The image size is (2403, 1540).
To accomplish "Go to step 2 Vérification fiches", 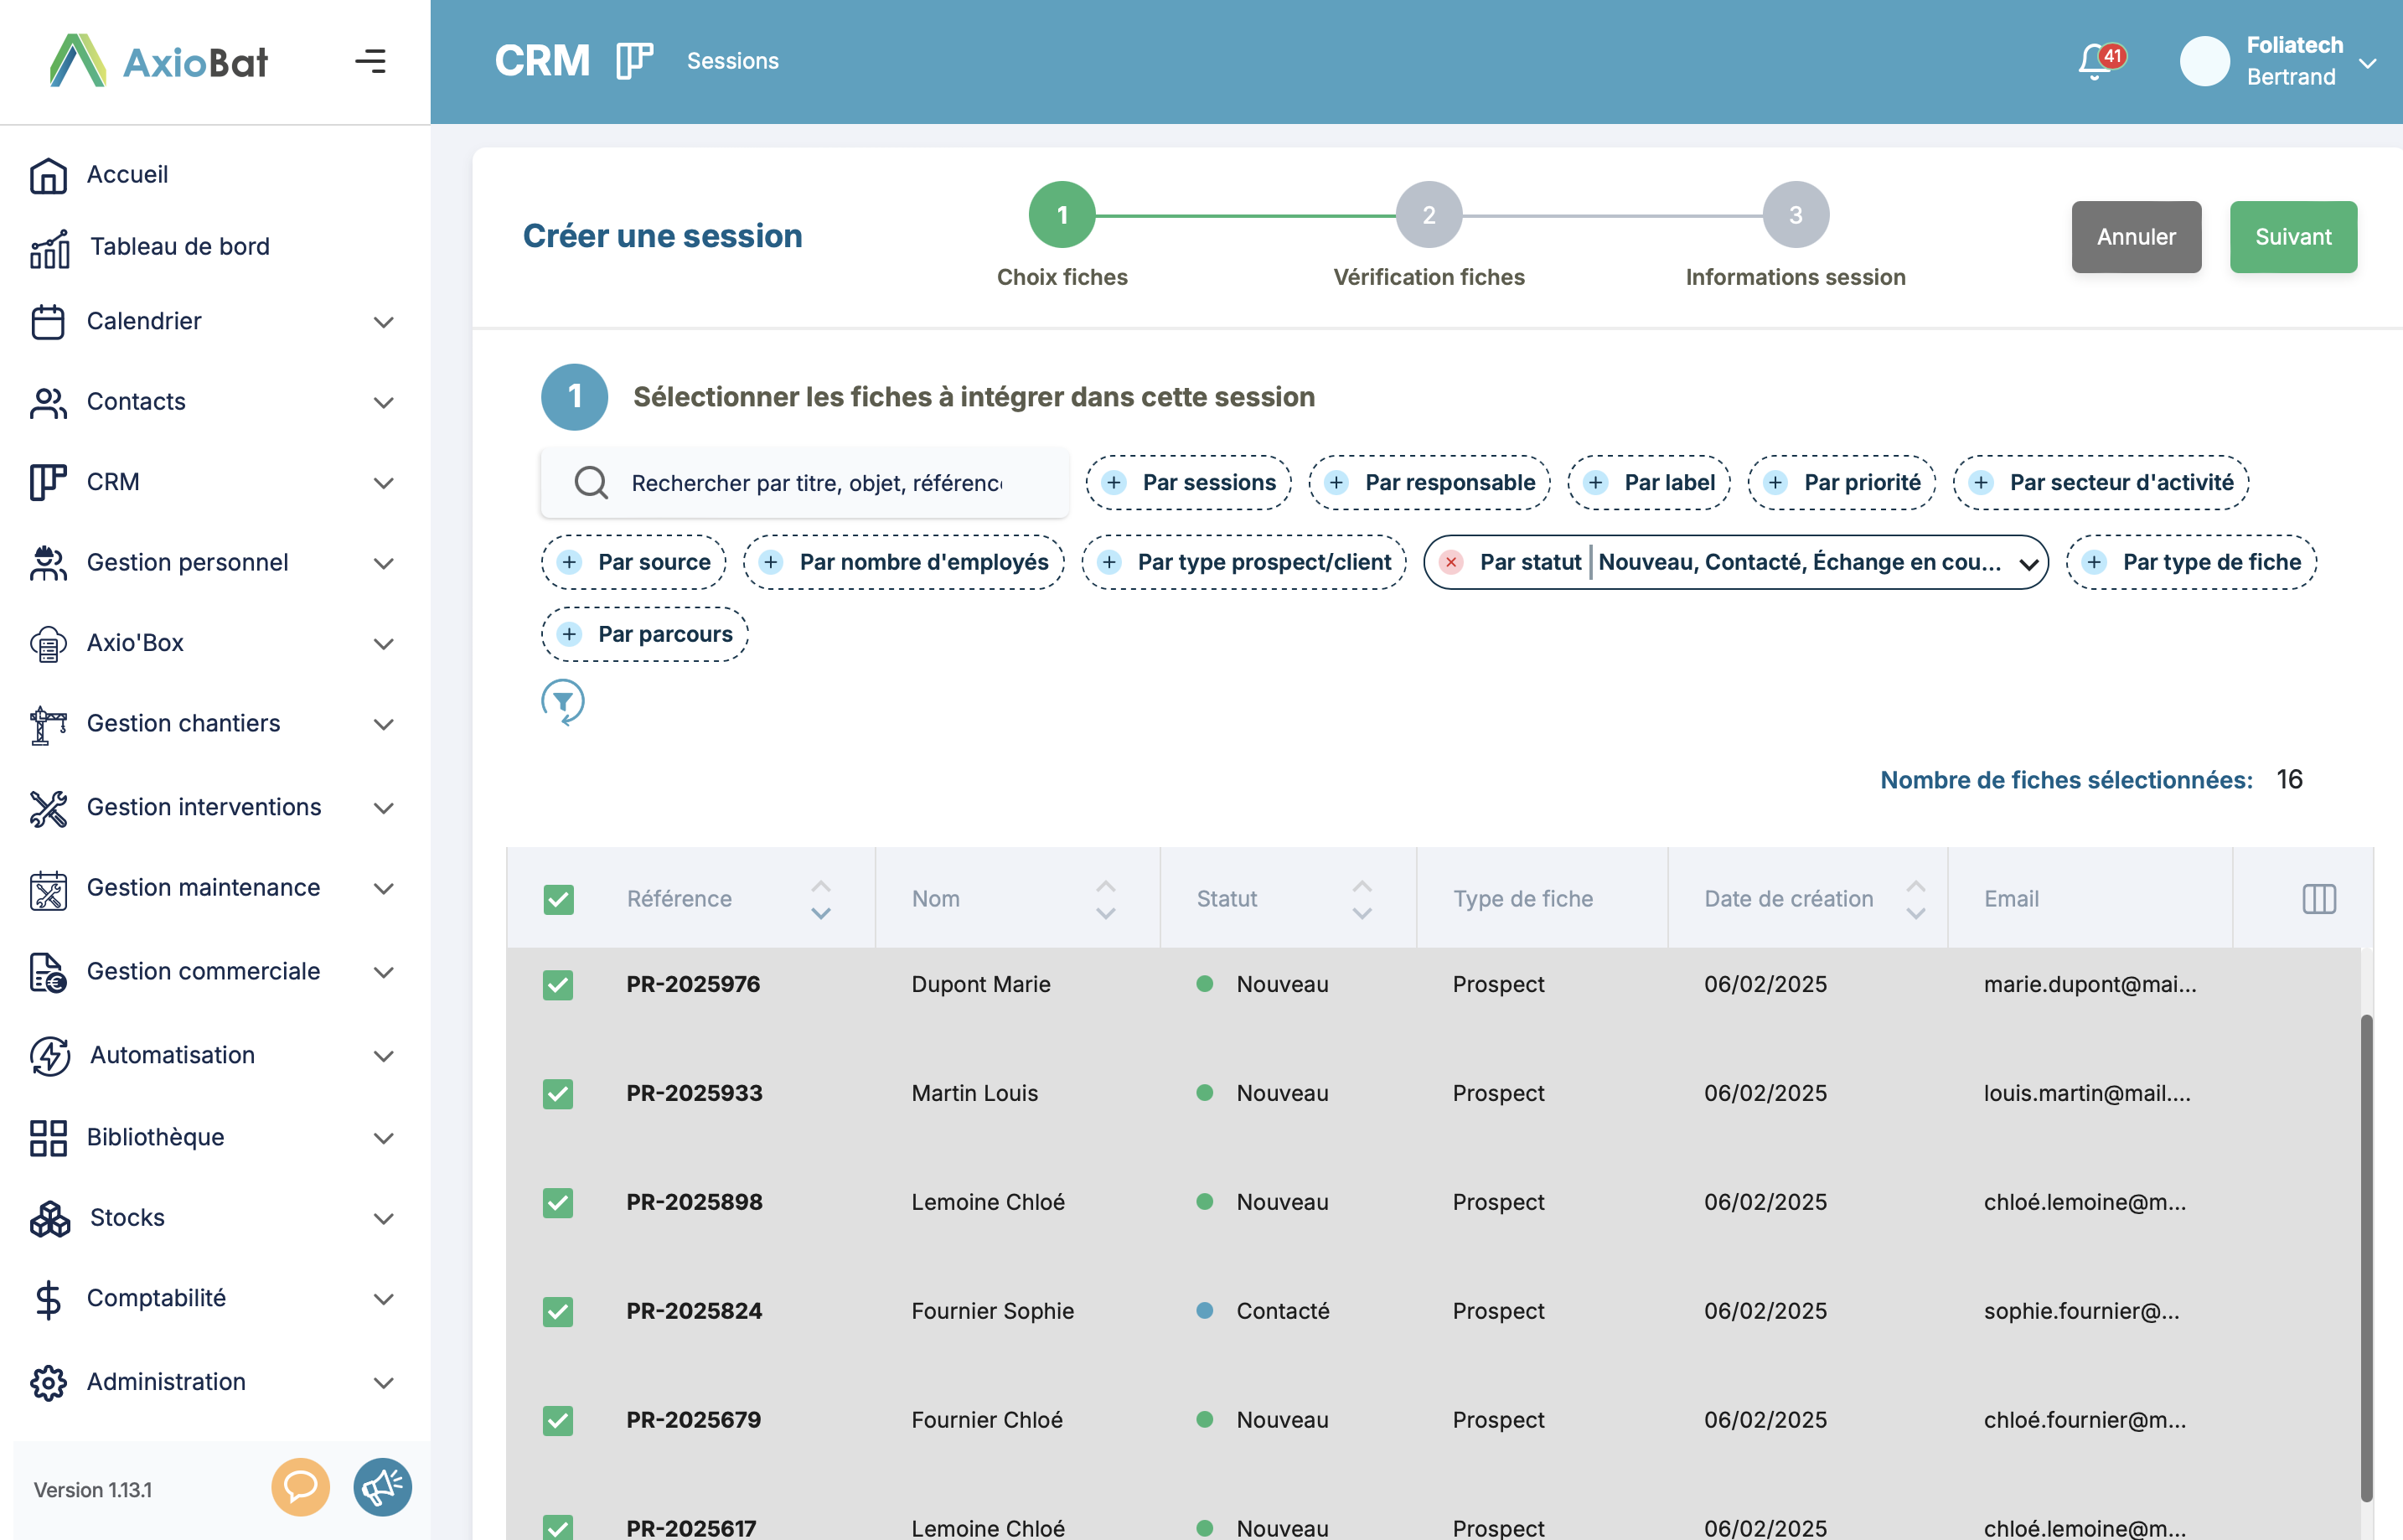I will 1428,215.
